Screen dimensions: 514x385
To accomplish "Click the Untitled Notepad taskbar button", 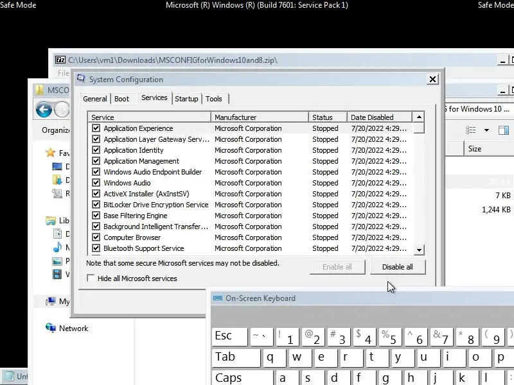I will (15, 377).
